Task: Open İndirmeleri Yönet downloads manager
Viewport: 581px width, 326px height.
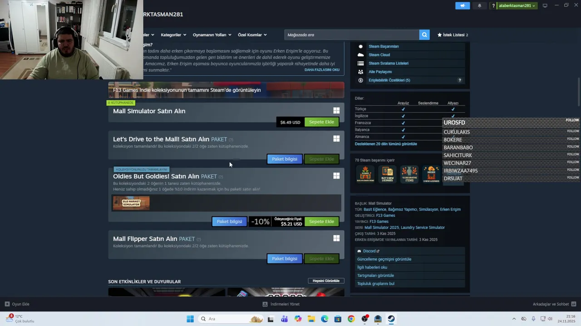Action: 281,304
